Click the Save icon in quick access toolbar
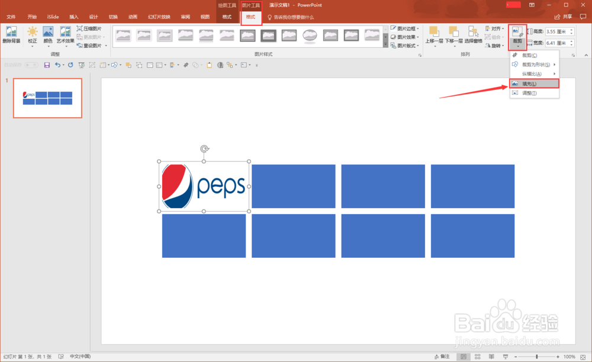Viewport: 592px width, 362px height. coord(47,65)
